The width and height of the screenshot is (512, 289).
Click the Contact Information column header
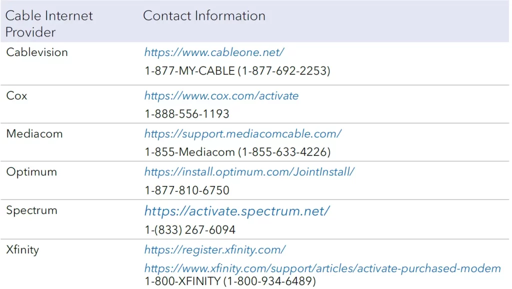click(x=204, y=15)
